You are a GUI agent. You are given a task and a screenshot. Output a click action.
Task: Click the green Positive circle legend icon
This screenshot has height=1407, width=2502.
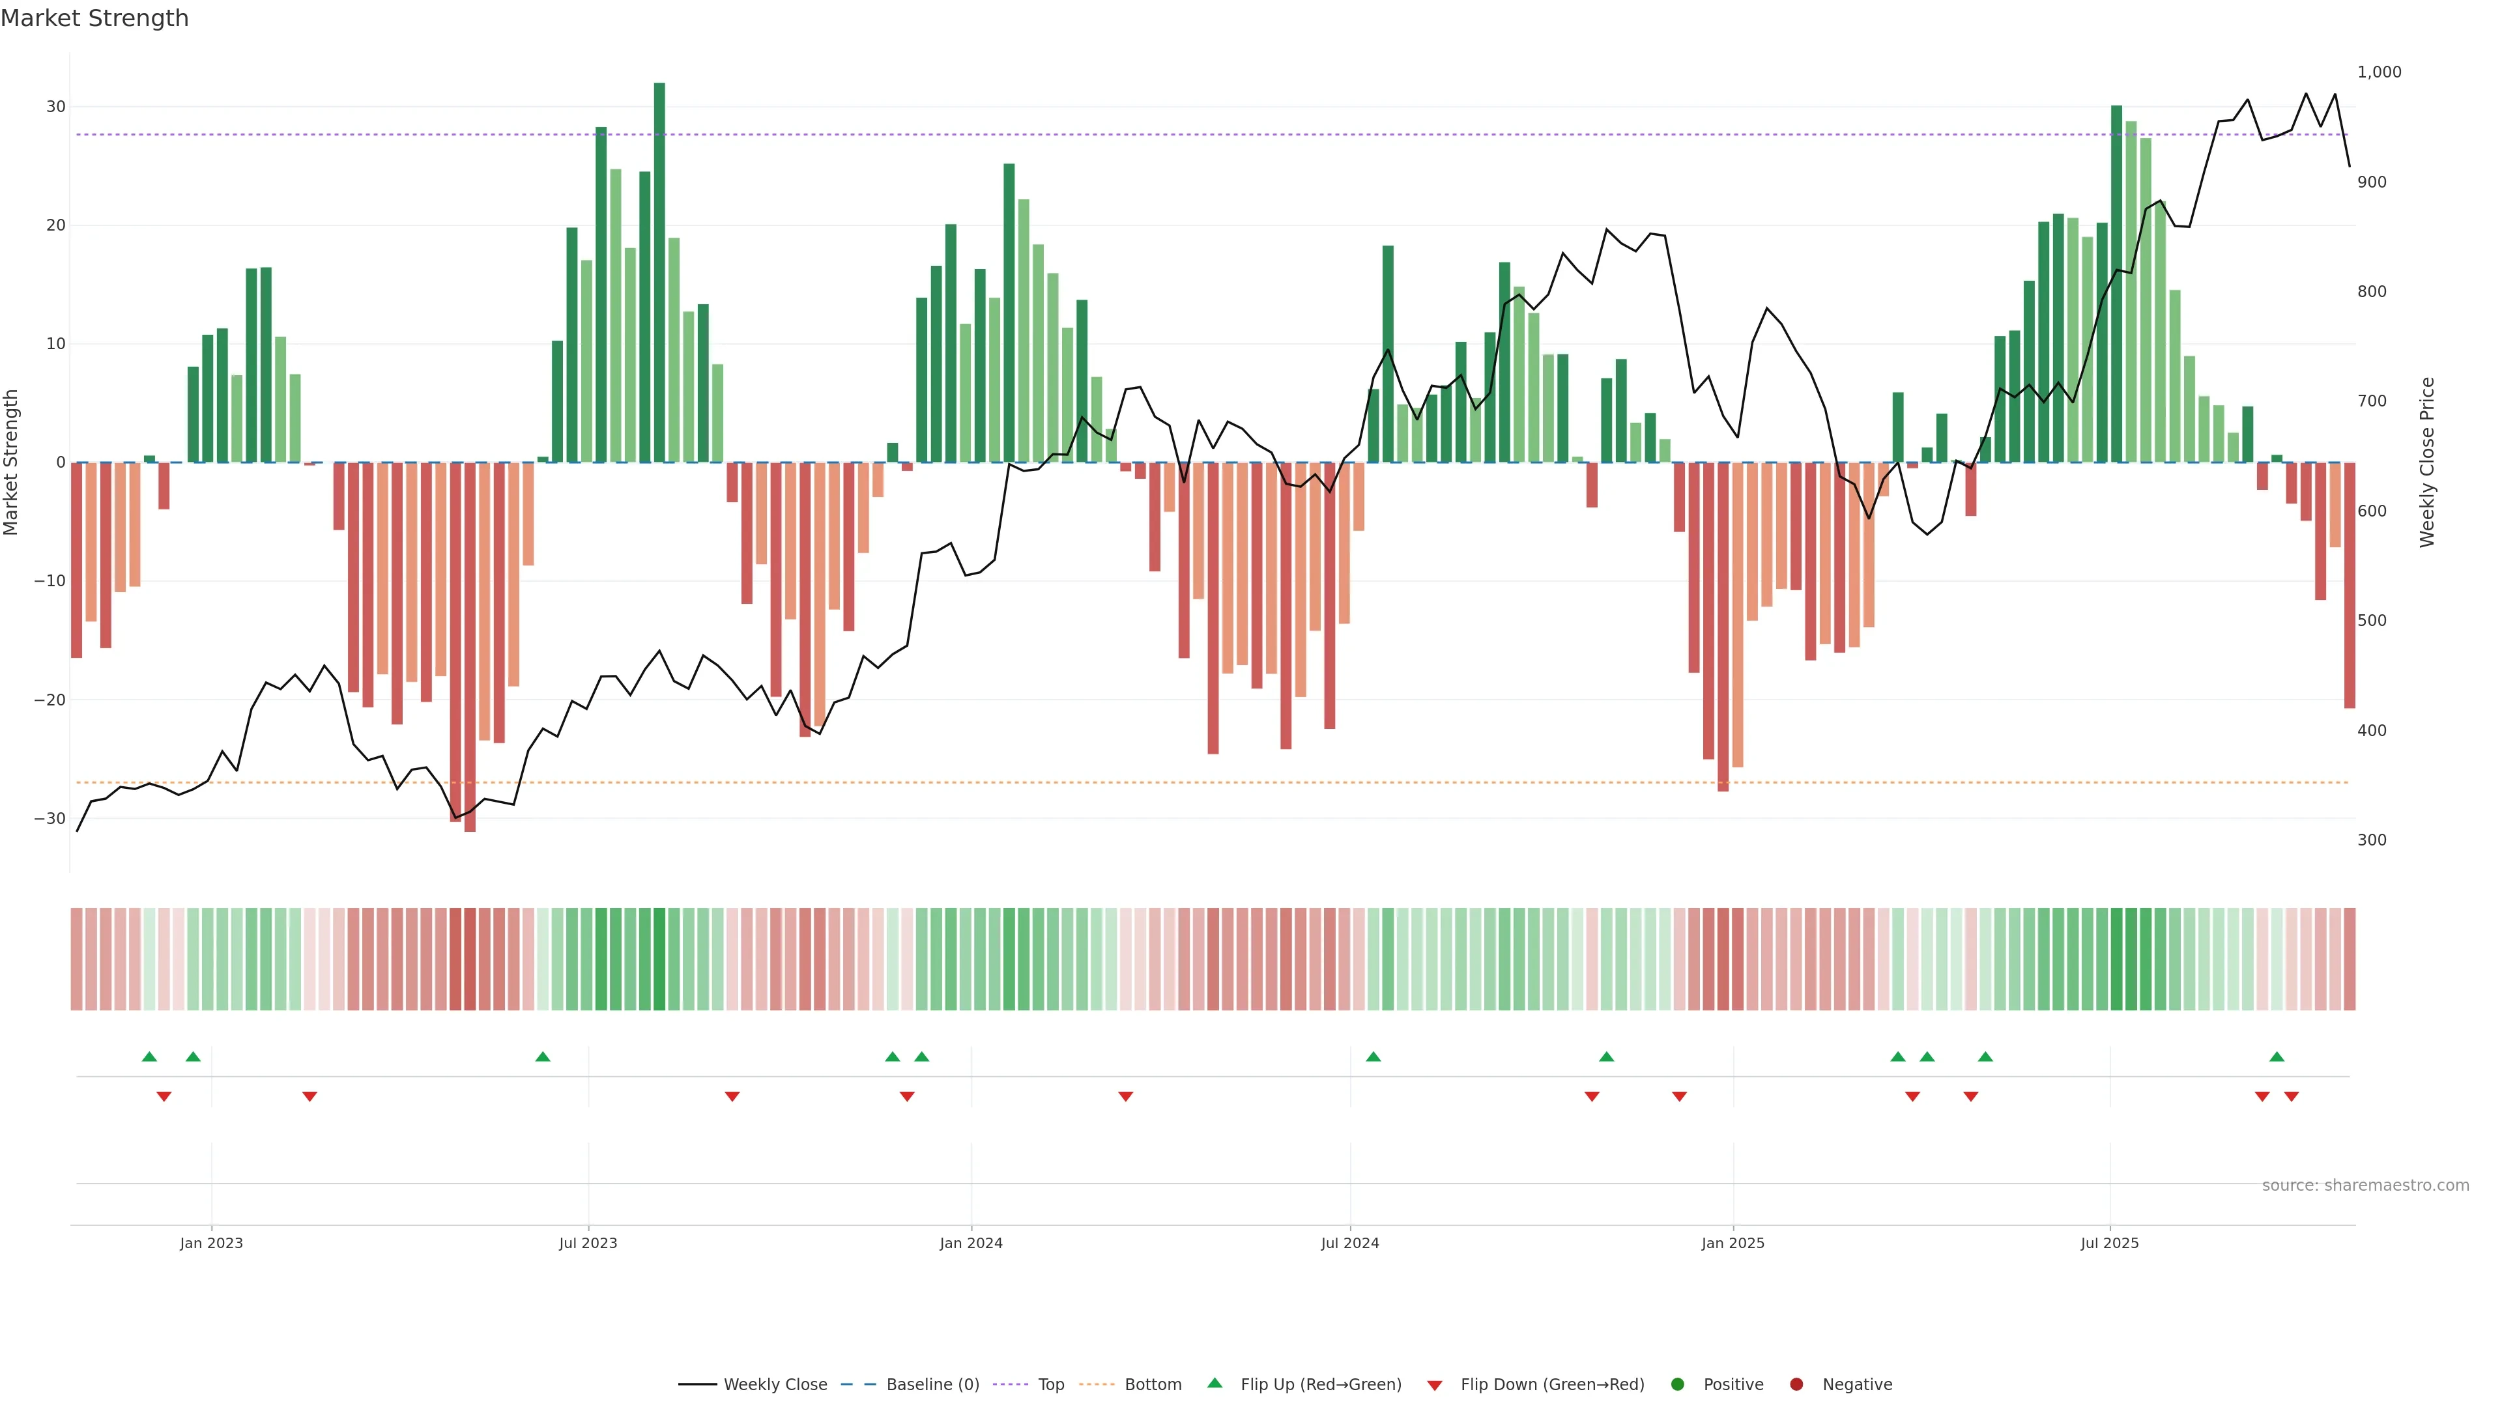click(x=1677, y=1385)
